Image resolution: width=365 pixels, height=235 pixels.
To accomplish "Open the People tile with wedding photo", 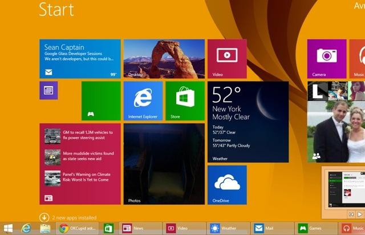I will tap(335, 132).
